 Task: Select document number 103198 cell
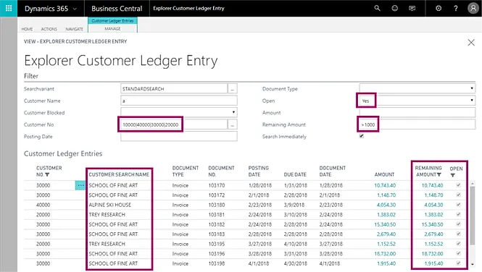pyautogui.click(x=217, y=263)
